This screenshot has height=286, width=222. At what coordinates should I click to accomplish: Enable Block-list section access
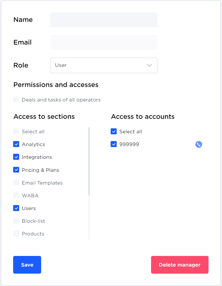16,221
